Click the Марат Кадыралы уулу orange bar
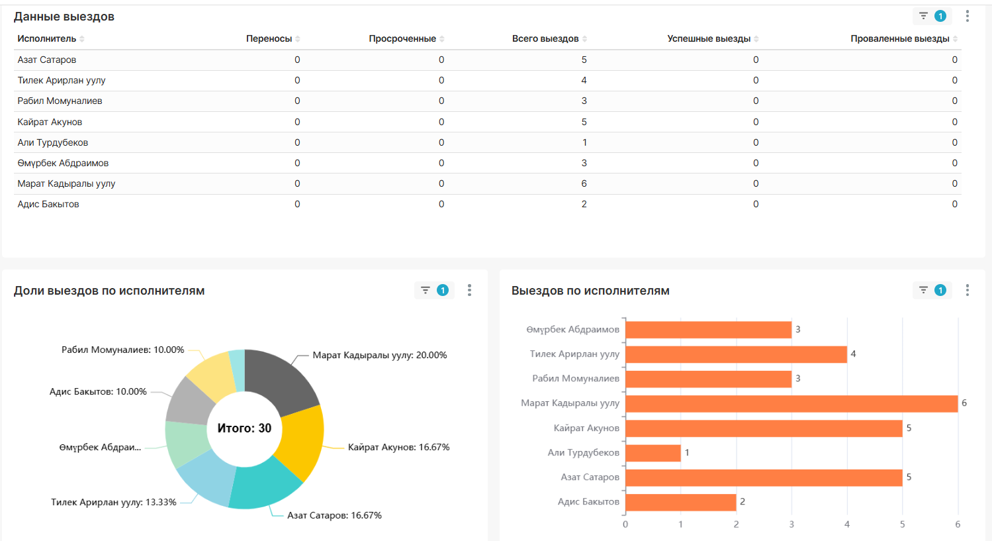 point(791,403)
